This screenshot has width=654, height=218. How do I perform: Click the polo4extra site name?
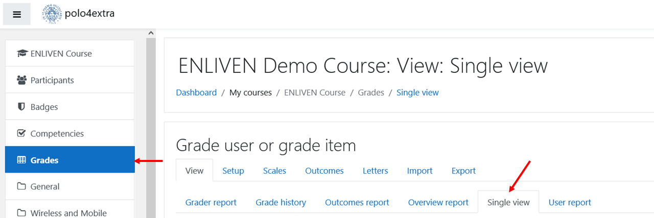click(90, 13)
